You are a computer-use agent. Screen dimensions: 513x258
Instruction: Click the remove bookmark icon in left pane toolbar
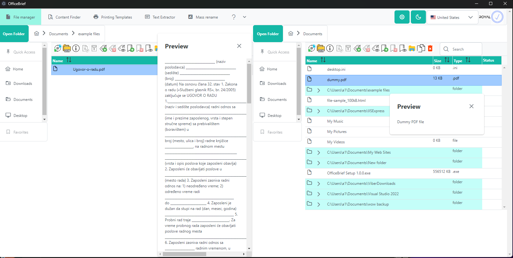click(x=140, y=48)
